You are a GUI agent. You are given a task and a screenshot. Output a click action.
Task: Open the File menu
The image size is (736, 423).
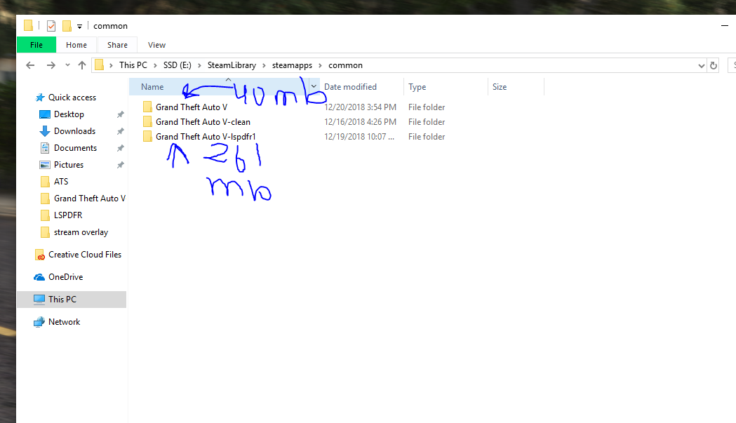[x=36, y=45]
